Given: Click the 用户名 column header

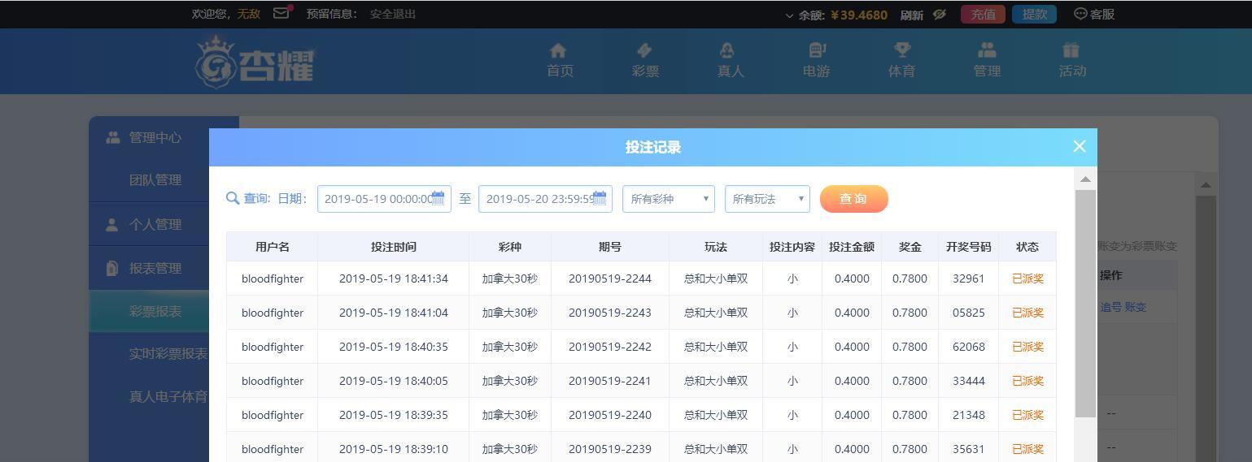Looking at the screenshot, I should (x=272, y=247).
